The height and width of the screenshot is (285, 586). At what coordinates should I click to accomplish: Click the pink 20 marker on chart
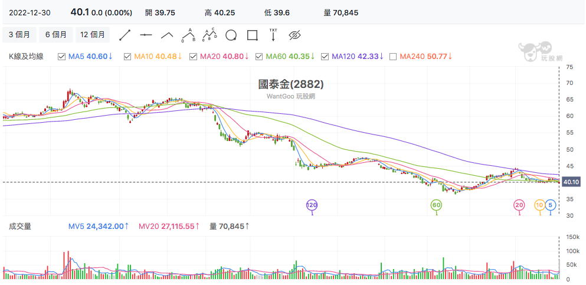tap(519, 205)
